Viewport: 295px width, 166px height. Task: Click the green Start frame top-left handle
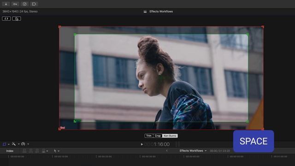75,35
